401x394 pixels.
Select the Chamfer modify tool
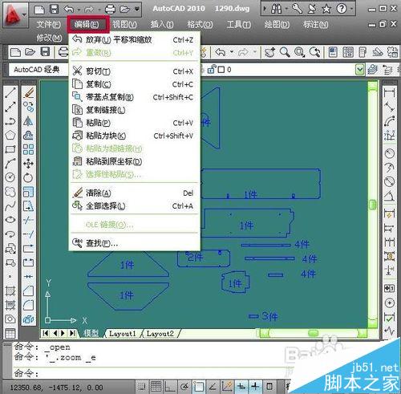pos(28,290)
